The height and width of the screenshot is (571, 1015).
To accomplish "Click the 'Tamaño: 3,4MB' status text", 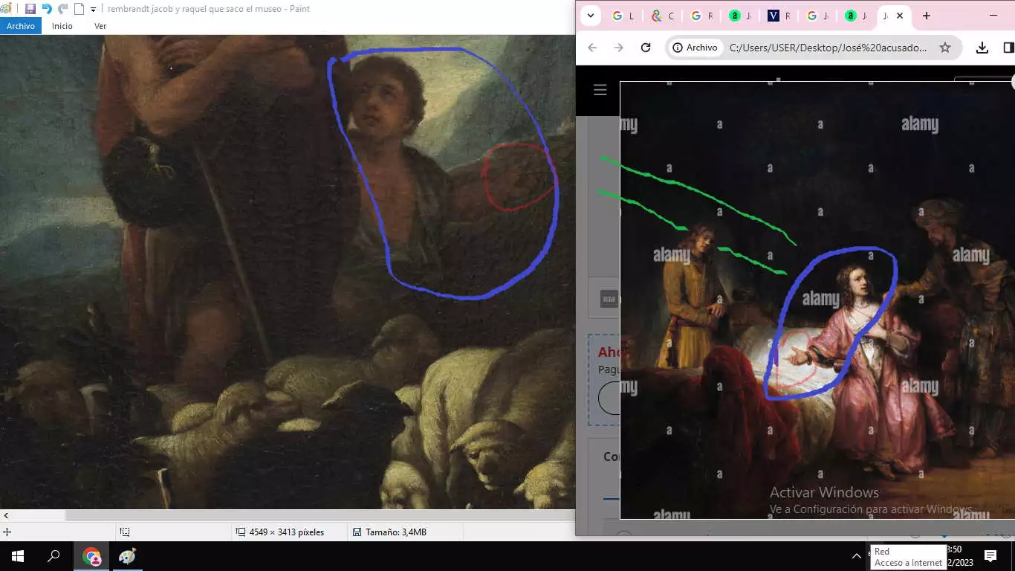I will [x=395, y=532].
